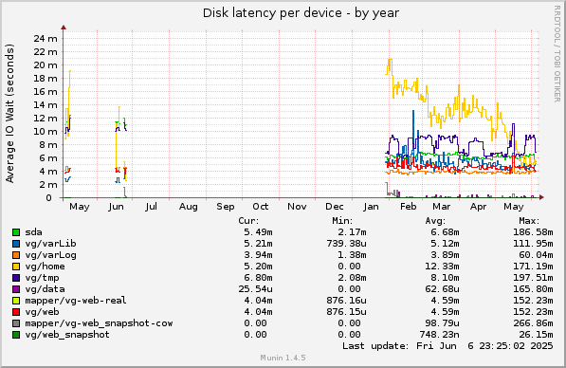The width and height of the screenshot is (566, 368).
Task: Click the 'Apr' x-axis month label
Action: click(x=478, y=207)
